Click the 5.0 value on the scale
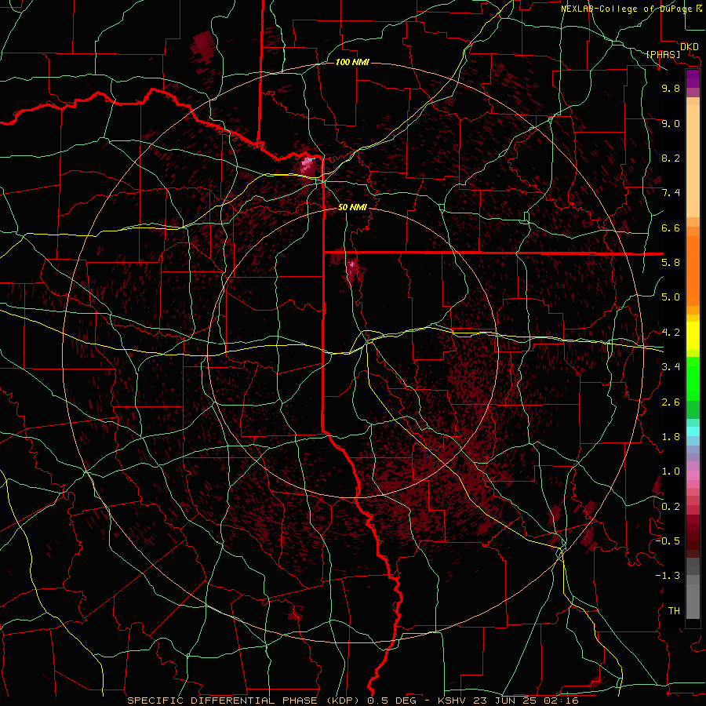706x706 pixels. (x=671, y=297)
